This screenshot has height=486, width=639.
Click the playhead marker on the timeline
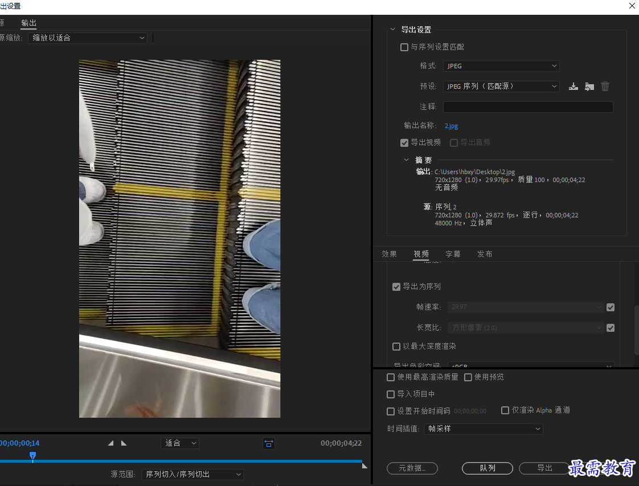click(32, 455)
